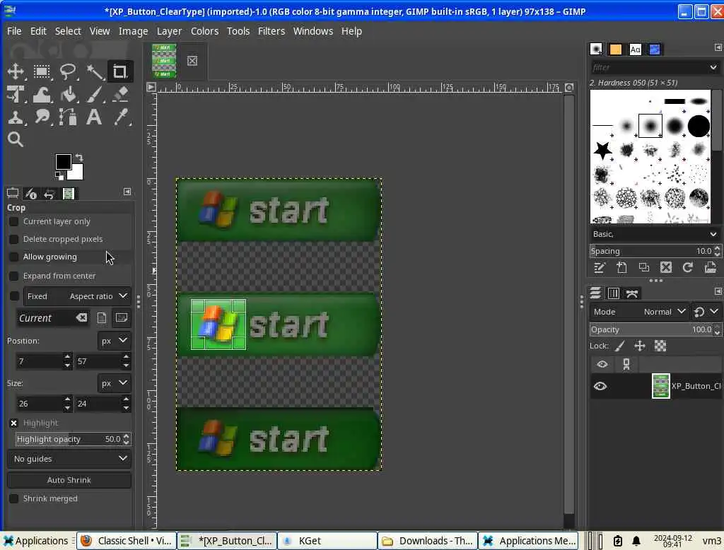This screenshot has width=724, height=550.
Task: Open the Position unit px dropdown
Action: point(114,341)
